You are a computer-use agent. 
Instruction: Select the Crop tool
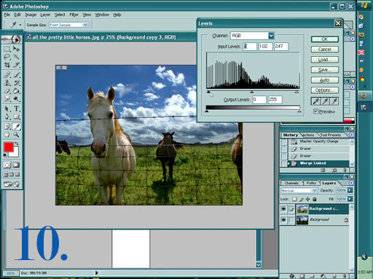tap(7, 65)
